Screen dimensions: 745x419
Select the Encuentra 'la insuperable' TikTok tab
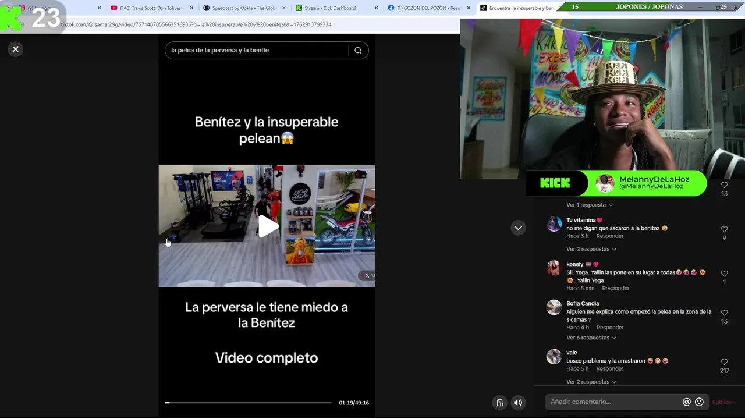521,8
